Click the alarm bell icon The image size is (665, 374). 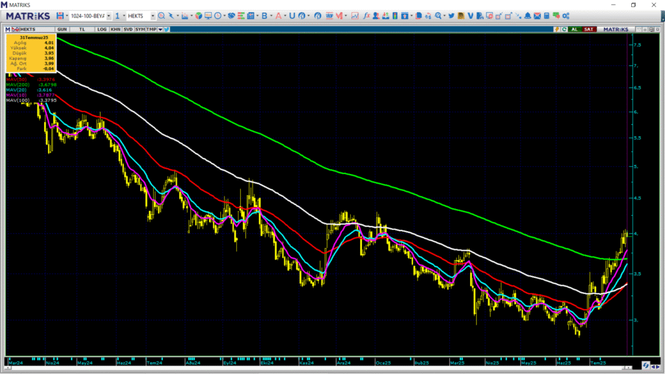[527, 16]
